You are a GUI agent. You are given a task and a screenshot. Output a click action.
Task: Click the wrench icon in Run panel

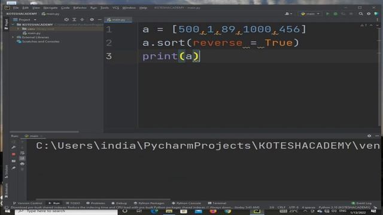[x=13, y=148]
